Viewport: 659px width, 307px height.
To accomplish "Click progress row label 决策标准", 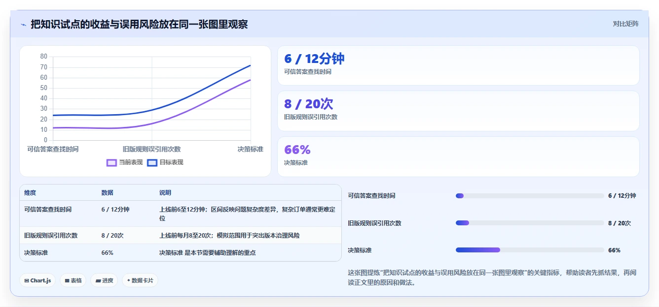I will (360, 250).
